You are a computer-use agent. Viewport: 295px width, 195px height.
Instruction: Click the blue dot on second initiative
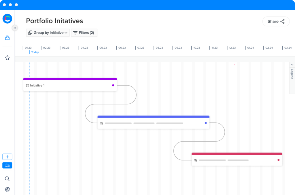pyautogui.click(x=206, y=123)
